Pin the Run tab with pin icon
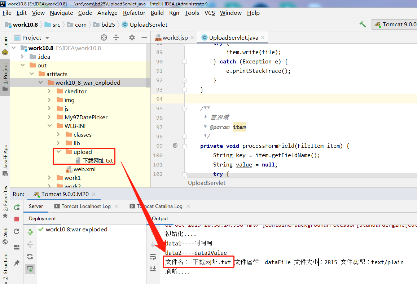This screenshot has width=417, height=284. point(17,263)
